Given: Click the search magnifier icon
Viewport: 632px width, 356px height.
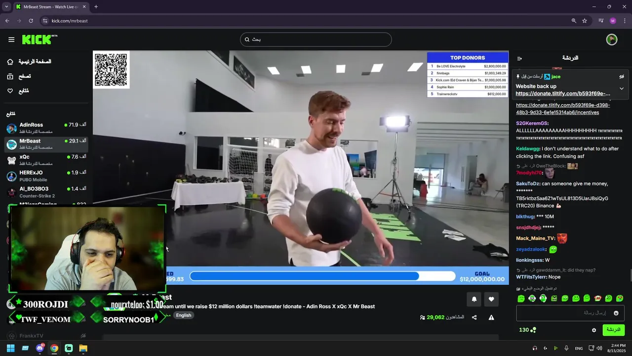Looking at the screenshot, I should tap(247, 40).
